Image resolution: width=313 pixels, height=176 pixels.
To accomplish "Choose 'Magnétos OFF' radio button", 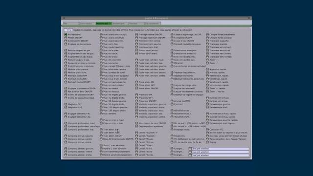I will (x=66, y=104).
